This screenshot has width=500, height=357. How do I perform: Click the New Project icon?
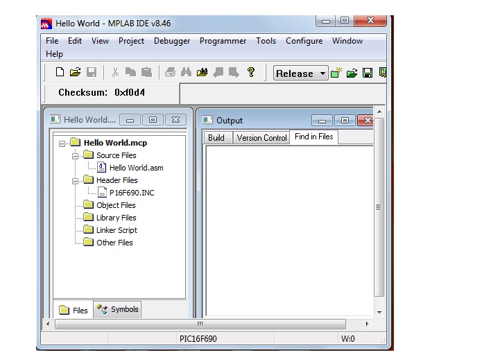click(x=336, y=73)
